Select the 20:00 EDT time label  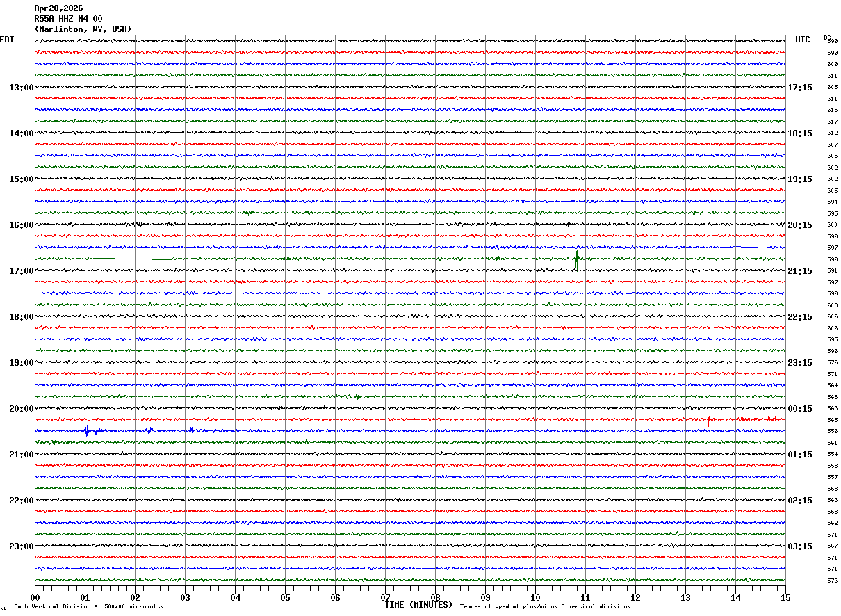tap(21, 409)
